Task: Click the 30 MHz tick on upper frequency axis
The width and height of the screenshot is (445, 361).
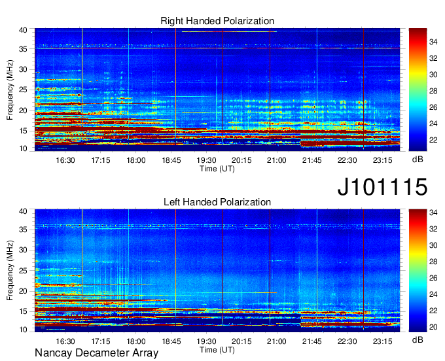Action: point(23,69)
